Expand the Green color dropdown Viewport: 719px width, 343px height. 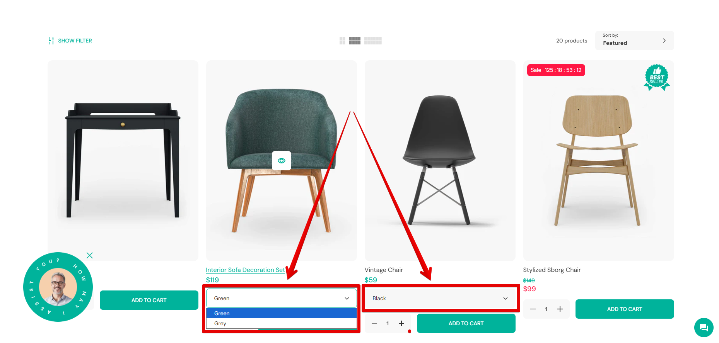tap(282, 298)
